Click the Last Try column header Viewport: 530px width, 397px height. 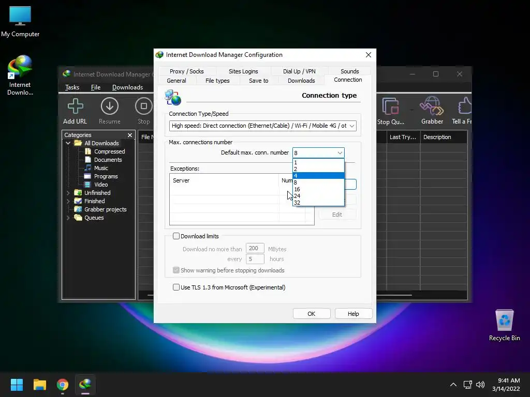403,137
